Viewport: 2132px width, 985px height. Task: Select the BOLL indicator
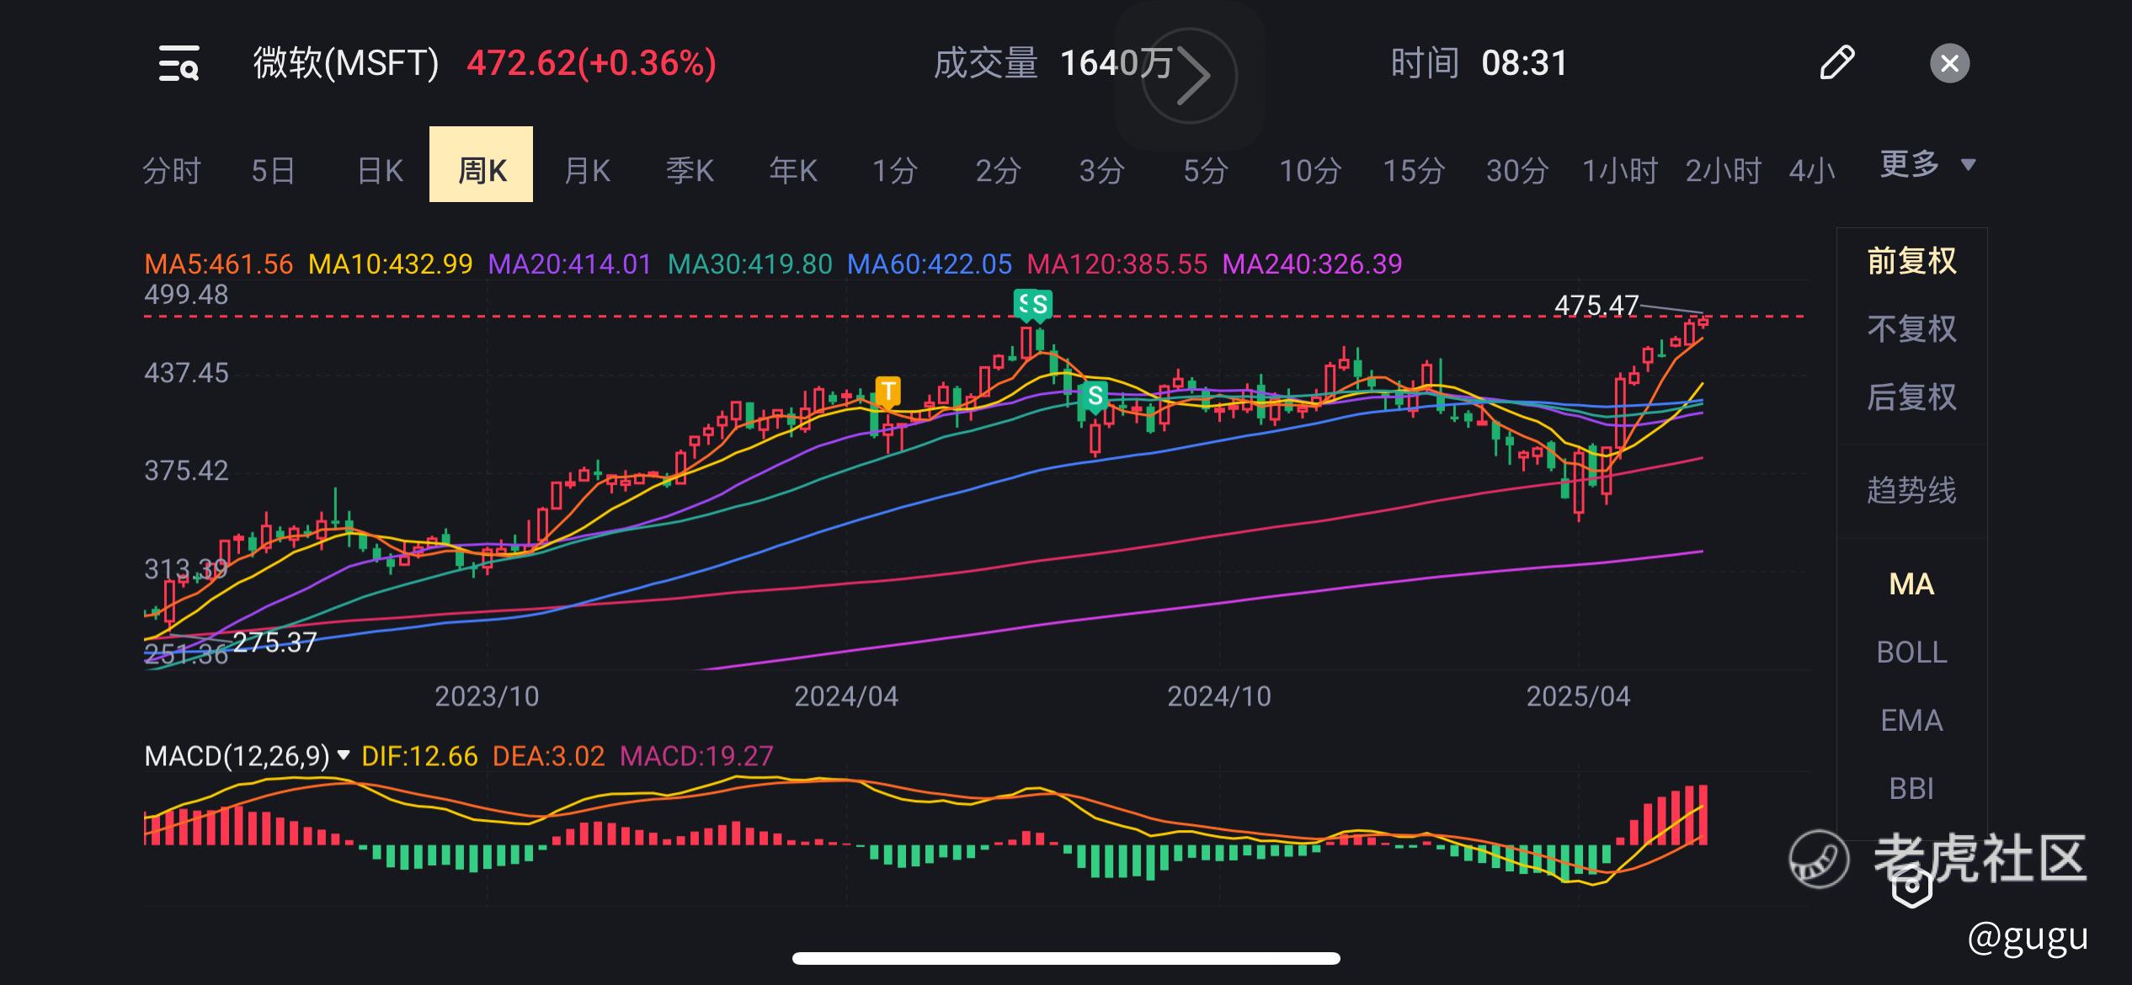(x=1911, y=652)
